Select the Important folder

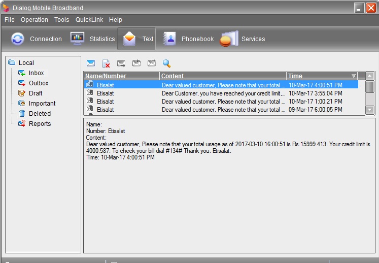[42, 103]
